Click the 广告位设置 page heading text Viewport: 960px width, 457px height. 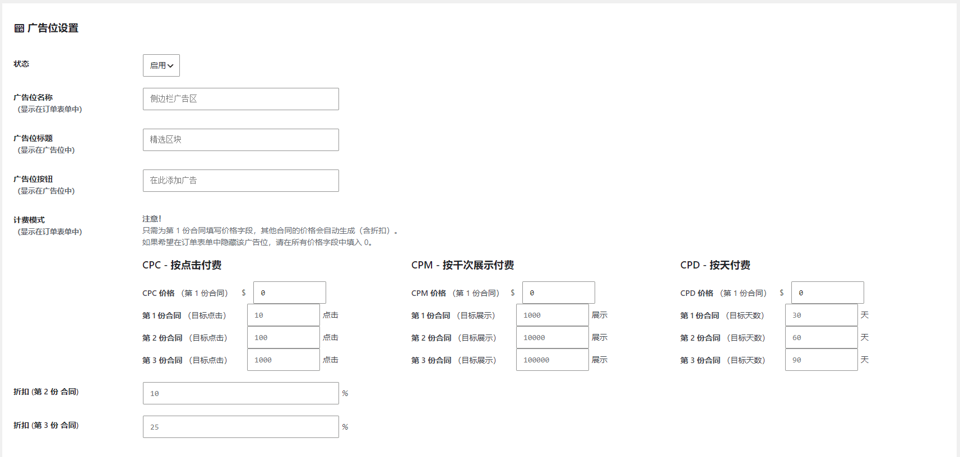click(53, 29)
